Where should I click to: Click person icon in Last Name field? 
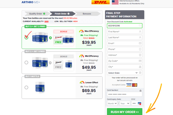click(140, 37)
